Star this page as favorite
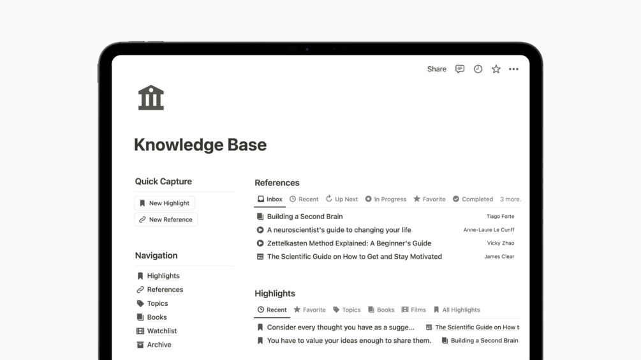 pos(496,69)
